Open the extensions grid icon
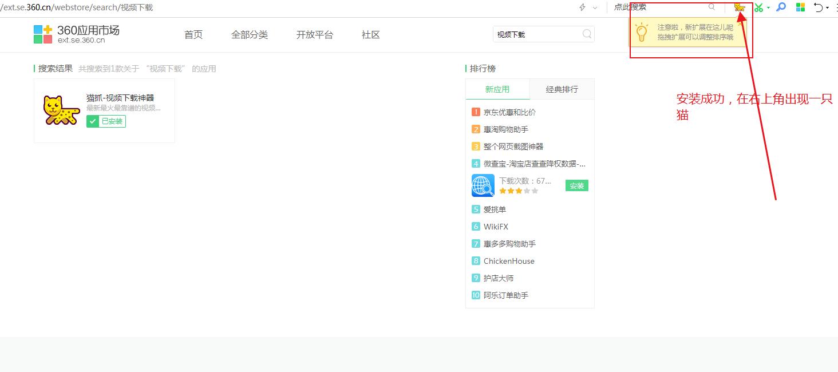Image resolution: width=838 pixels, height=372 pixels. [x=800, y=7]
